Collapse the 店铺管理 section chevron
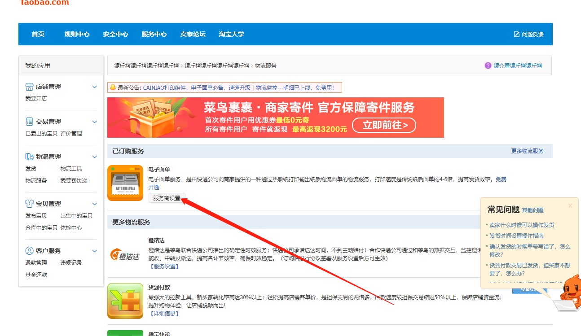 coord(94,87)
